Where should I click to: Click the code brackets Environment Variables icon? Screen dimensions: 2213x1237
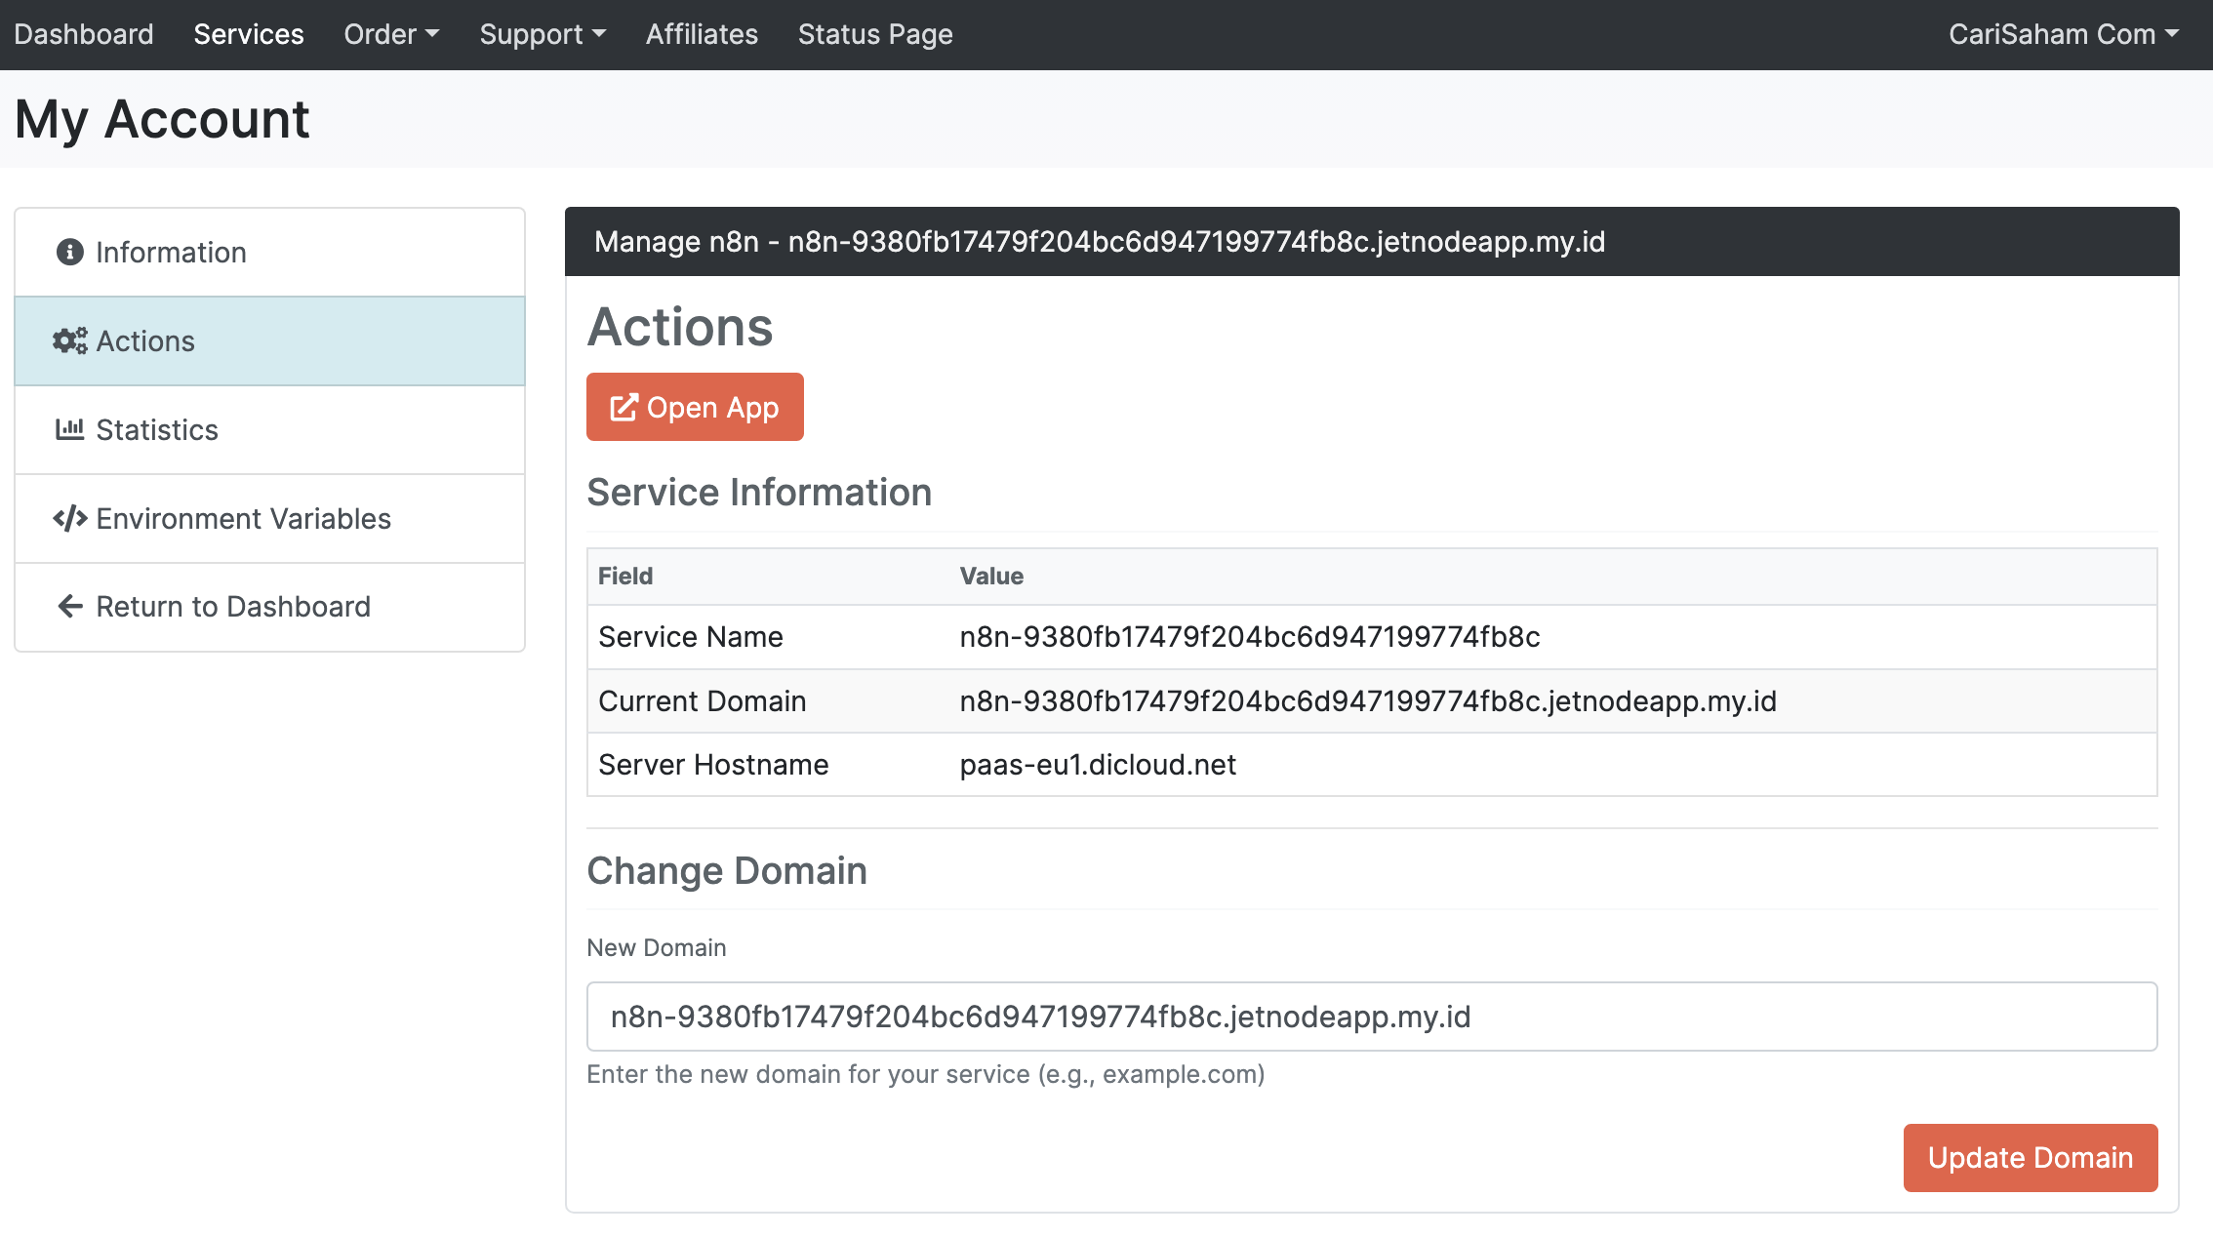(69, 519)
